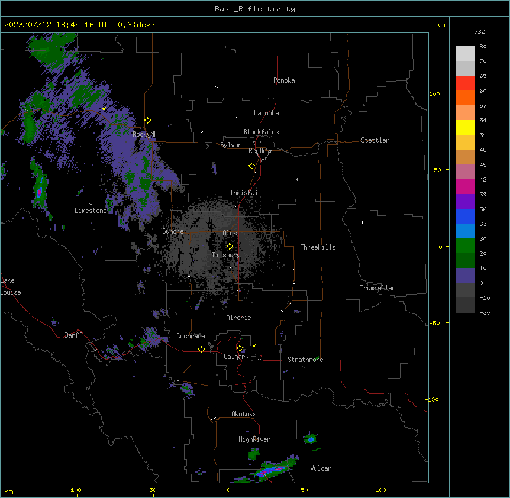Click the ThreeHills label
The width and height of the screenshot is (510, 498).
tap(318, 247)
